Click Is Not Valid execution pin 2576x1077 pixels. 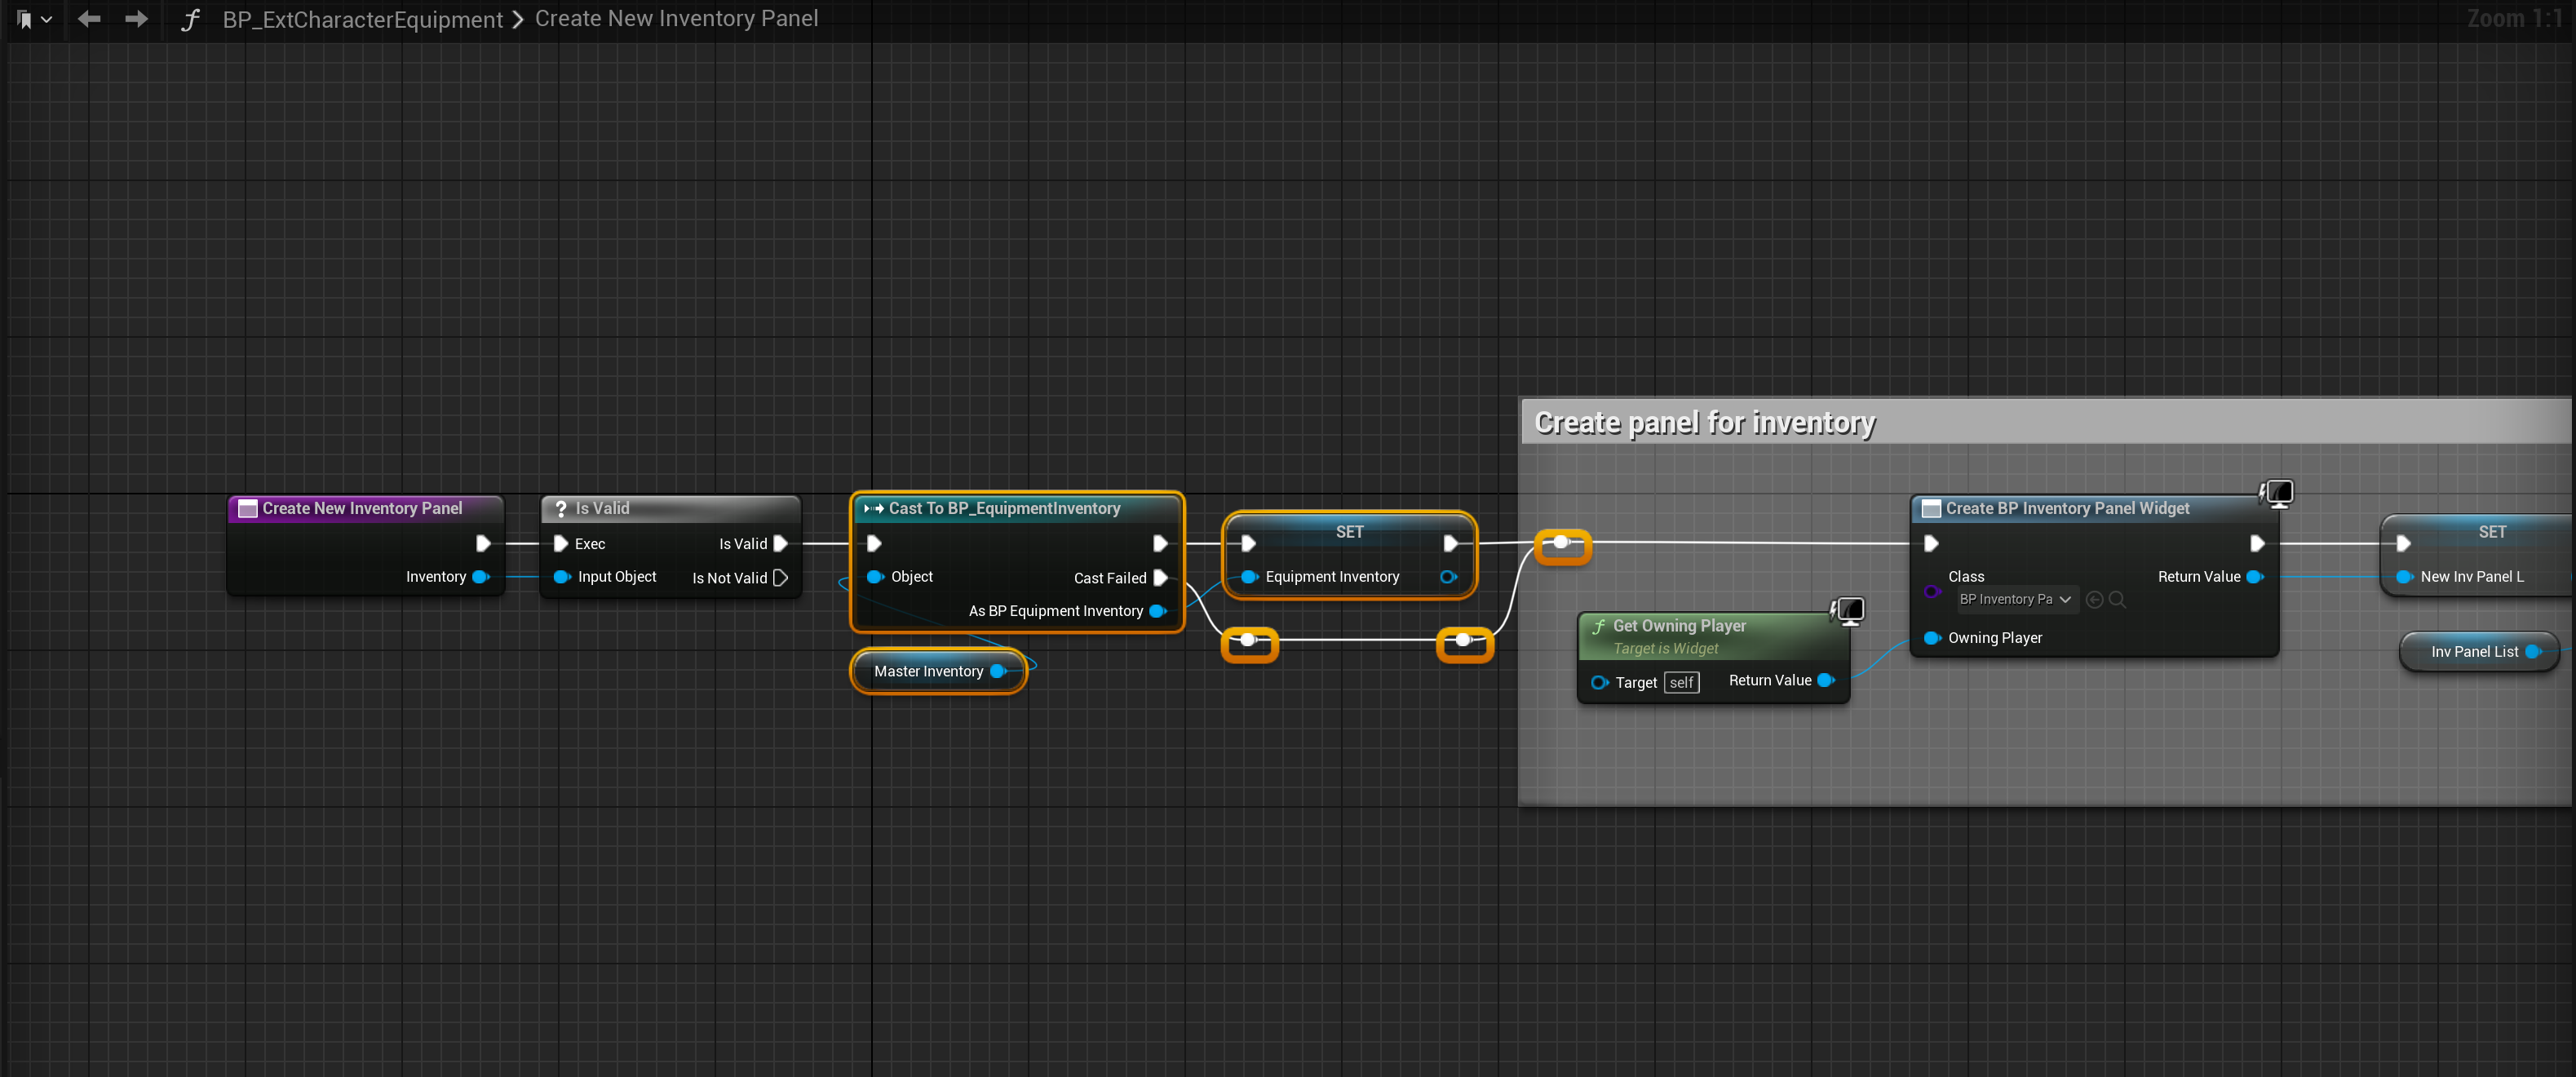coord(780,578)
